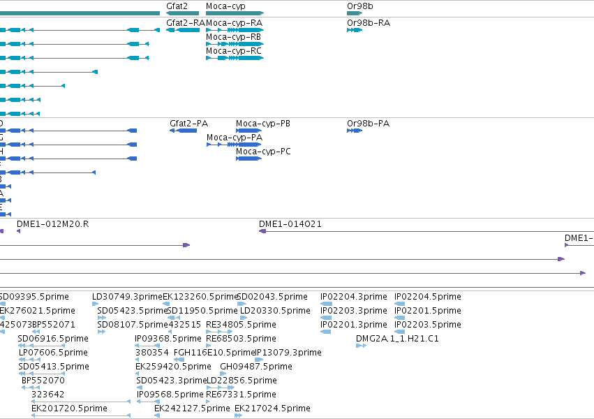Click the Moca-cyp gene span bar
The height and width of the screenshot is (419, 594).
(x=235, y=13)
